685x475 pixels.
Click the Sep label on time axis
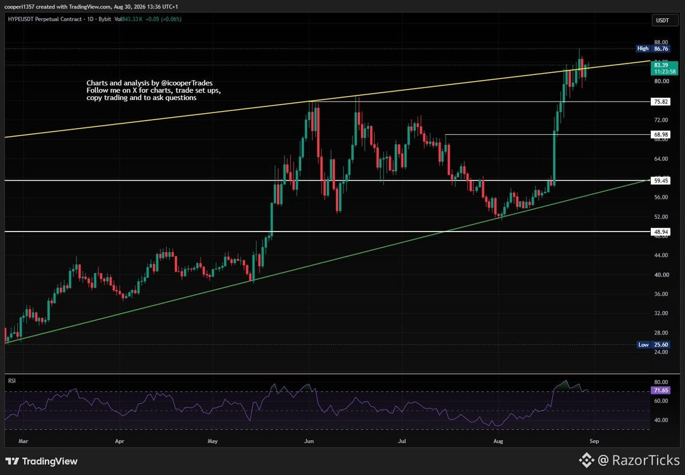[594, 441]
